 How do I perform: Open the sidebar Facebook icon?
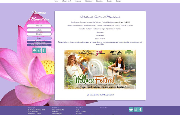44,50
